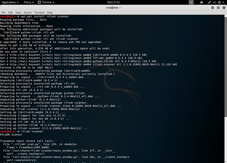Click the 'Need to get 2,256 kB of archives.' line
227x163 pixels.
[x=27, y=45]
